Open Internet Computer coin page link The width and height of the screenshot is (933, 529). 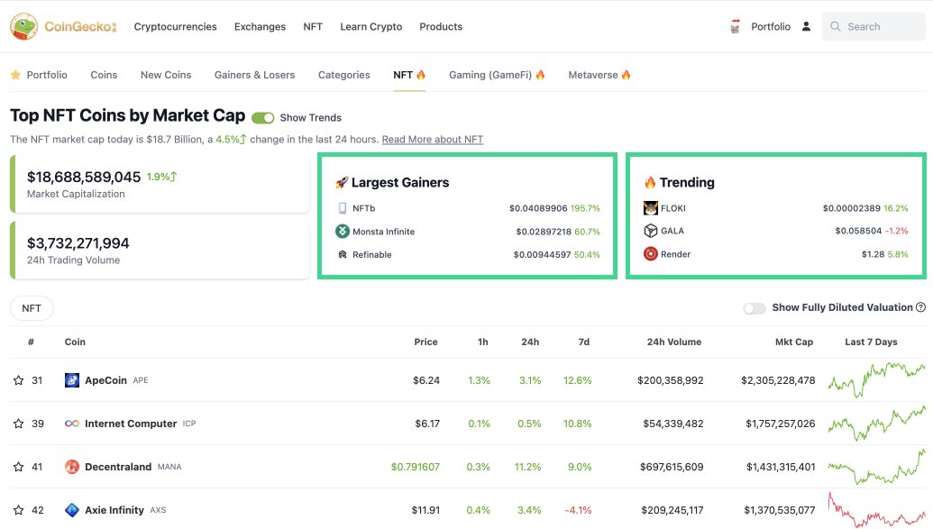pos(131,424)
